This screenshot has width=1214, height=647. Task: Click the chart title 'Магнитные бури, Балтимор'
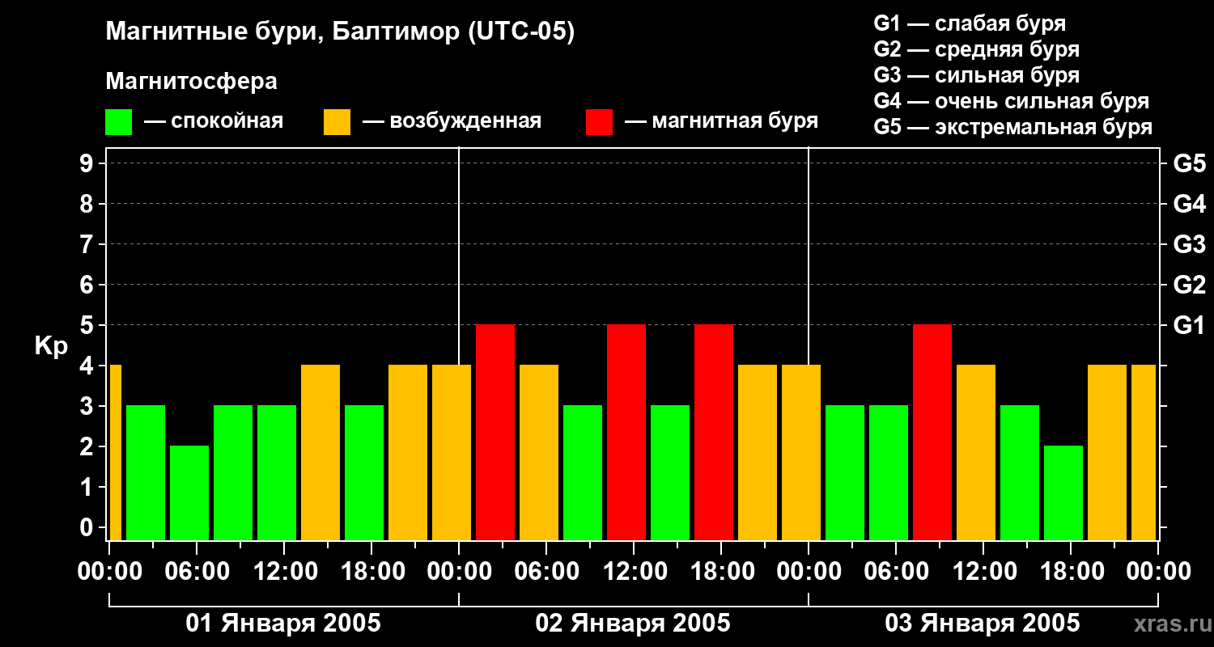pos(340,32)
